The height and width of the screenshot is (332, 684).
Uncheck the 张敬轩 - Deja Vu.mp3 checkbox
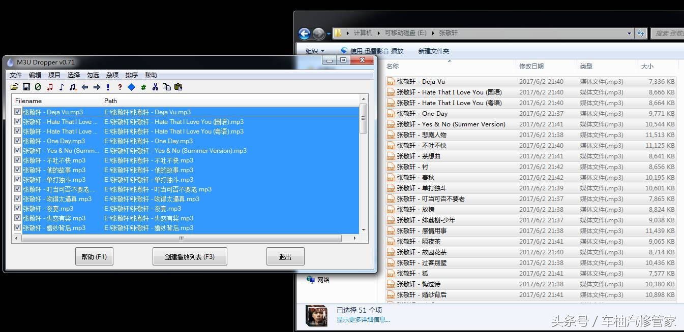[x=17, y=112]
